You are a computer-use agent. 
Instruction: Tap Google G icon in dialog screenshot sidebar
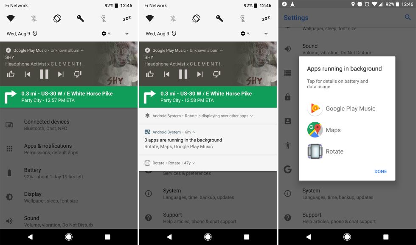click(288, 169)
